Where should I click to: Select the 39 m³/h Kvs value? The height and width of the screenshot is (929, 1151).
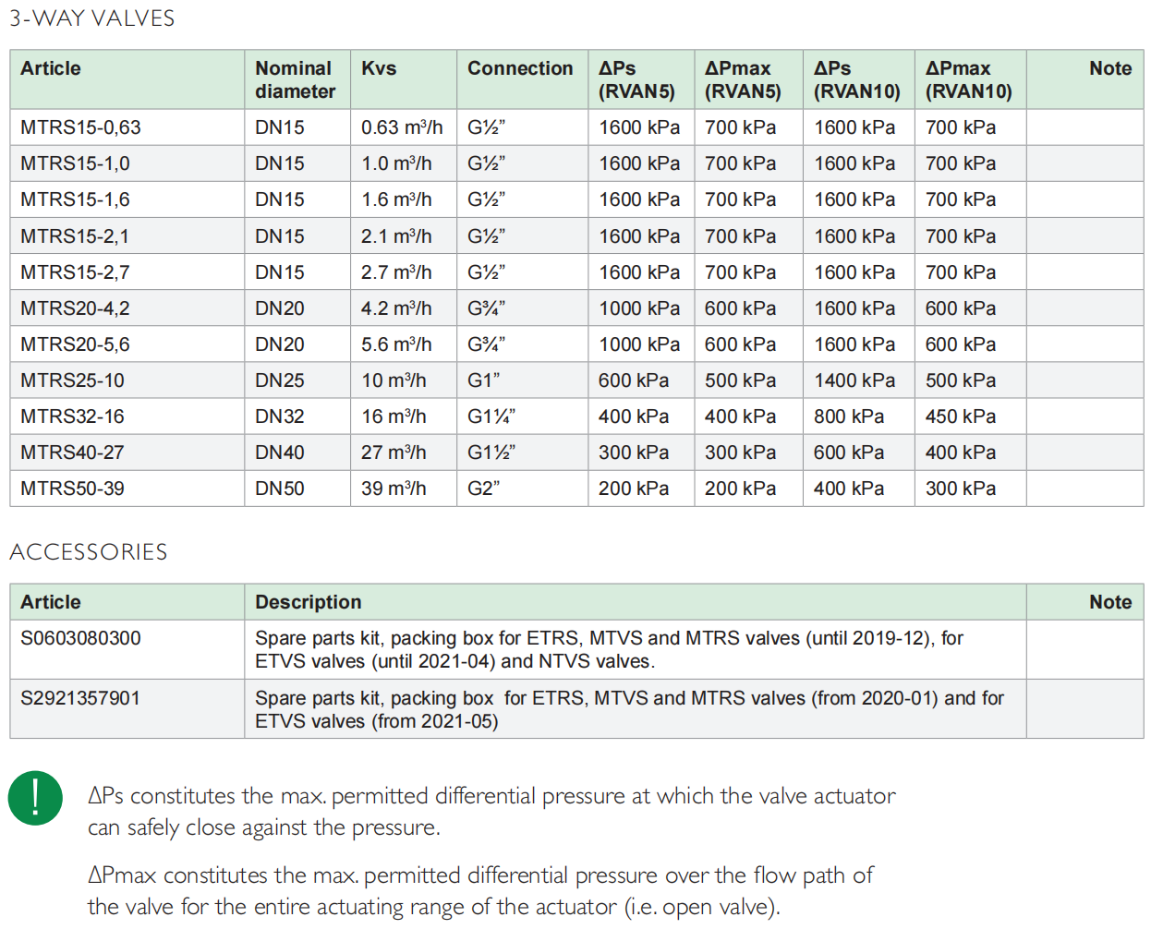pos(394,489)
